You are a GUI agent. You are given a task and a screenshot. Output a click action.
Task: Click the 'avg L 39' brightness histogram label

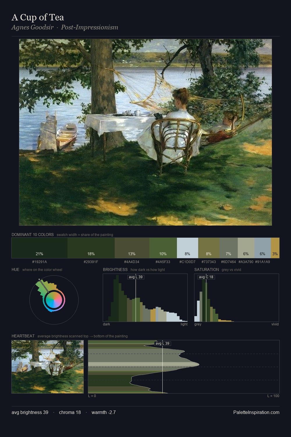click(x=136, y=277)
